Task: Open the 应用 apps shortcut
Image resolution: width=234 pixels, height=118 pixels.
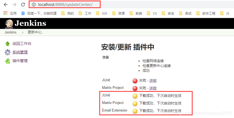Action: [10, 14]
